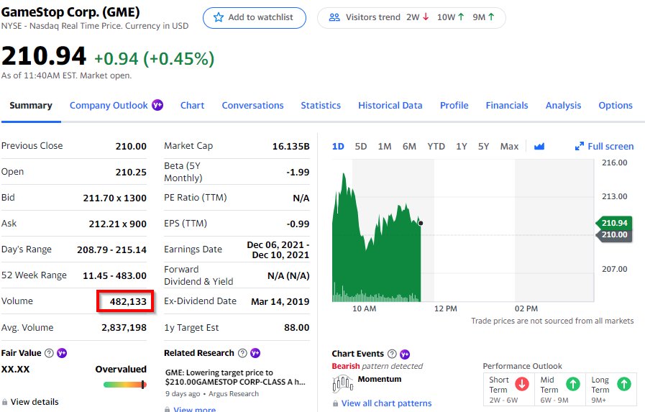The height and width of the screenshot is (412, 645).
Task: Open the Historical Data tab
Action: pyautogui.click(x=390, y=106)
